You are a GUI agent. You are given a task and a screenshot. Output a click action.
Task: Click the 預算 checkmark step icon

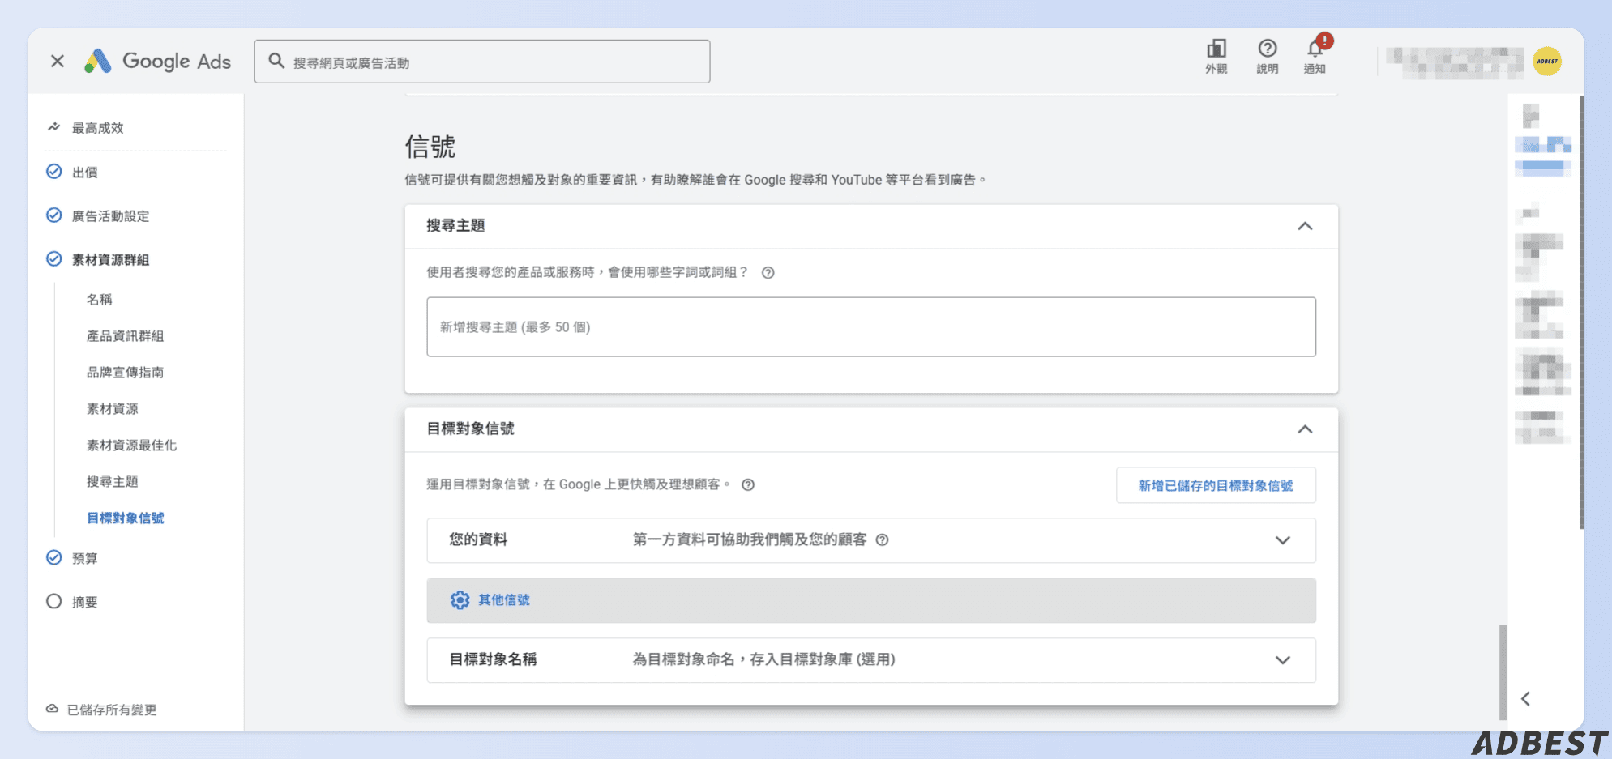tap(54, 557)
